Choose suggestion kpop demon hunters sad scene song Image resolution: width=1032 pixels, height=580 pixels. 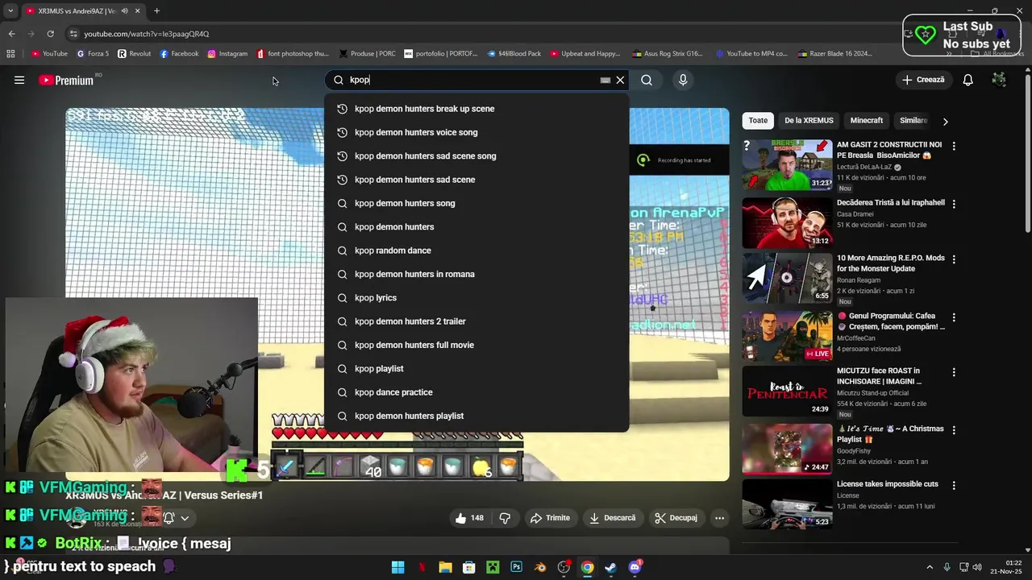coord(476,156)
